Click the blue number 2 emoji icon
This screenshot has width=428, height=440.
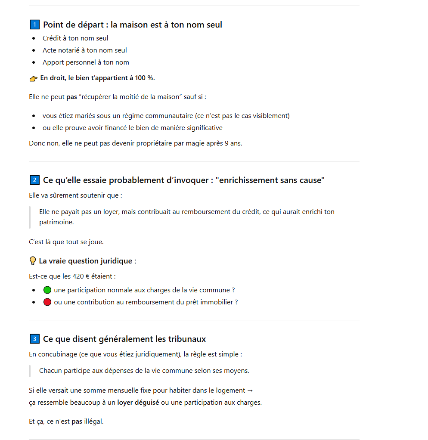34,180
